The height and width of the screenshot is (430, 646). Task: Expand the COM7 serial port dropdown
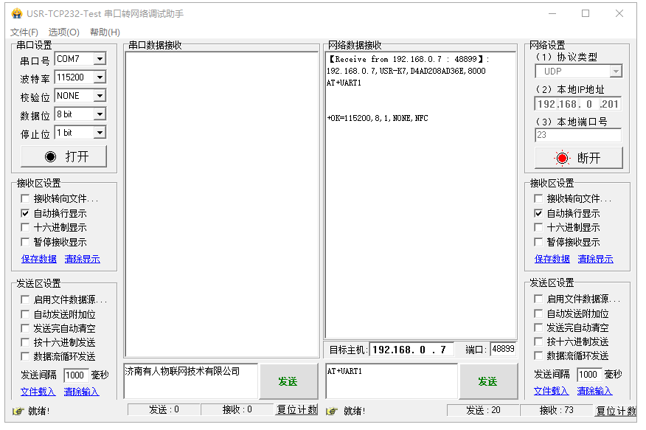coord(100,59)
